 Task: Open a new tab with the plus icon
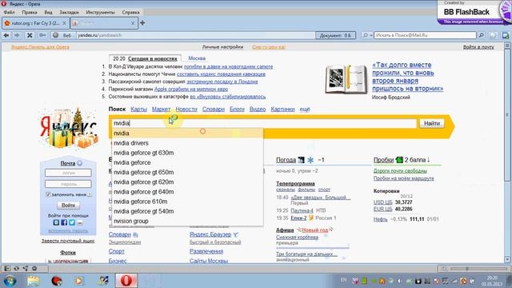coord(142,23)
